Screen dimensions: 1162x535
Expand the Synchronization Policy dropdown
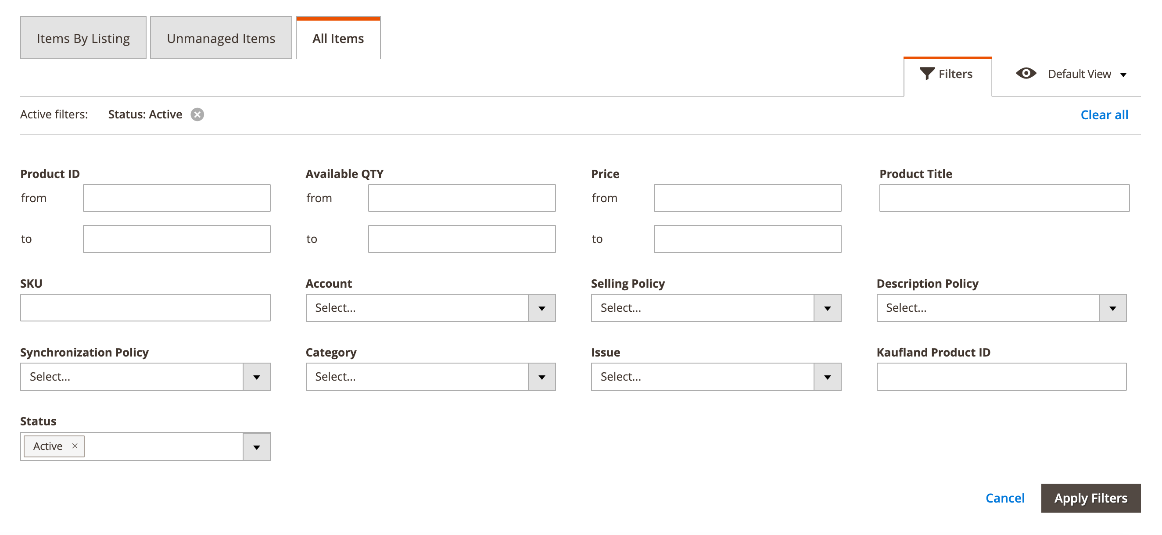tap(145, 377)
